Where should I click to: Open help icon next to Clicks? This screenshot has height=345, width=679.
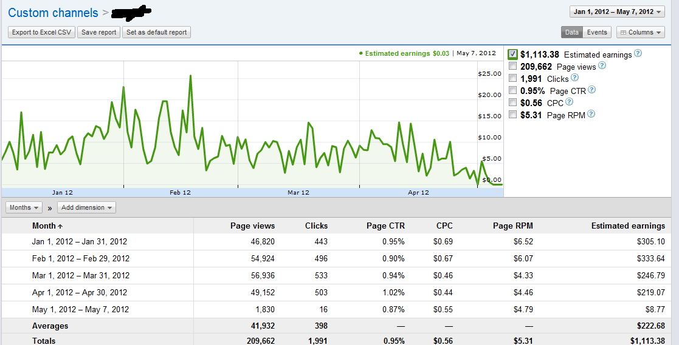tap(574, 78)
